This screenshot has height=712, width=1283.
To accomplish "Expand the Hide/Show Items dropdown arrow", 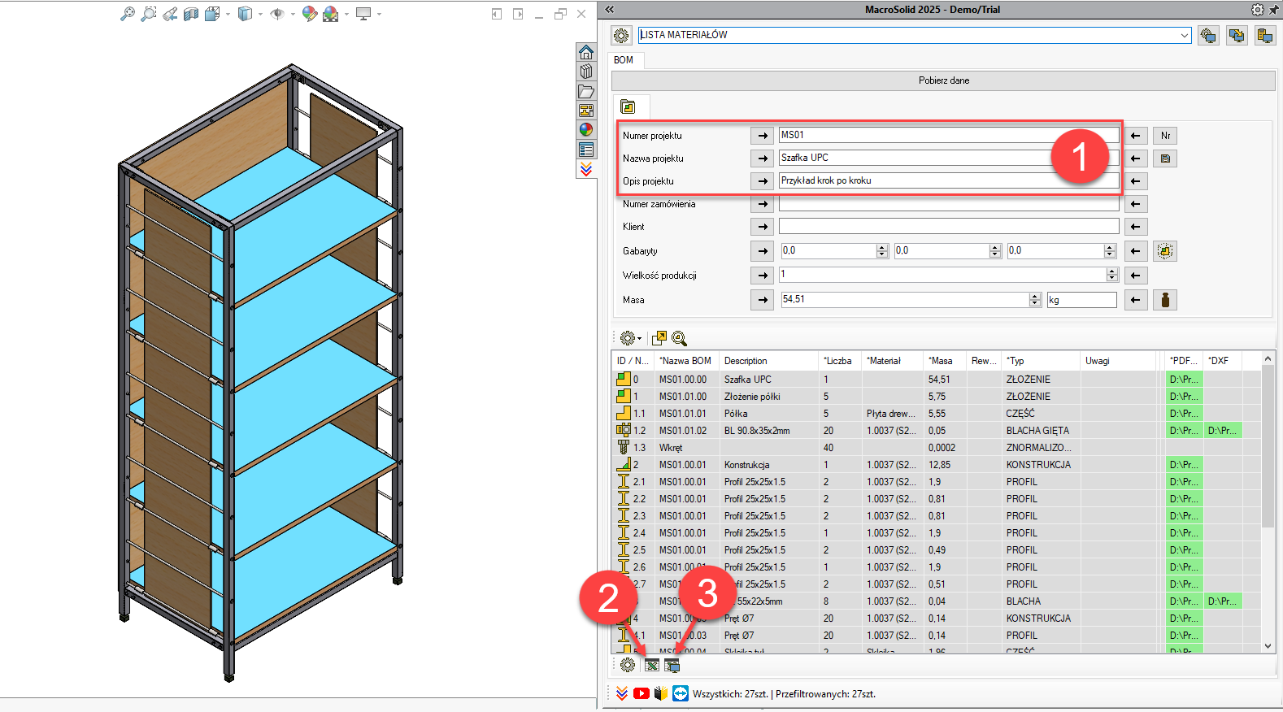I will pos(293,14).
